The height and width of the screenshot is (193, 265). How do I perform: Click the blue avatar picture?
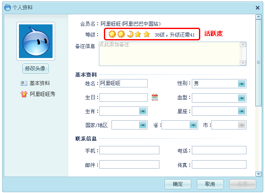(36, 41)
